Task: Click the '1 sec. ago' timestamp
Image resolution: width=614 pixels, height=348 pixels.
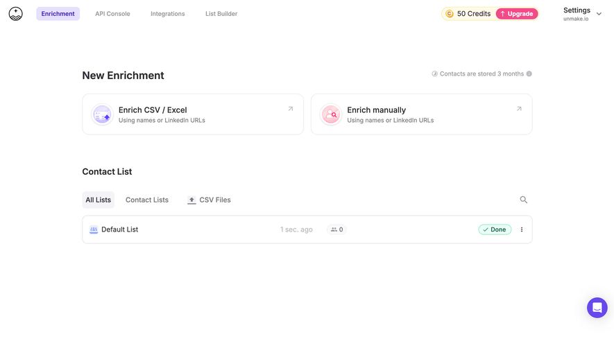Action: pos(296,229)
